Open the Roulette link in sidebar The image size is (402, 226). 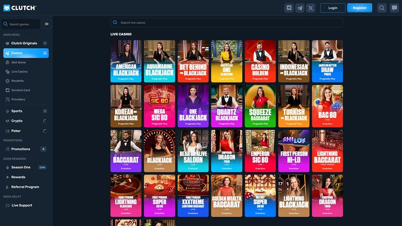[x=18, y=81]
